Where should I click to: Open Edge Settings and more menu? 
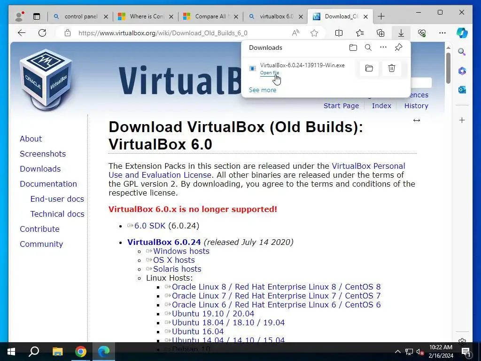tap(442, 33)
